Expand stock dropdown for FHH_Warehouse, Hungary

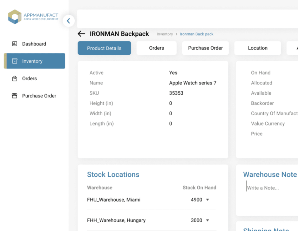click(207, 220)
